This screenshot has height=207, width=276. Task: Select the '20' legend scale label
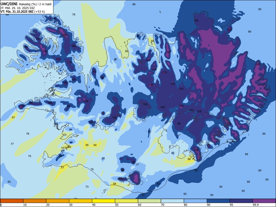pos(48,205)
